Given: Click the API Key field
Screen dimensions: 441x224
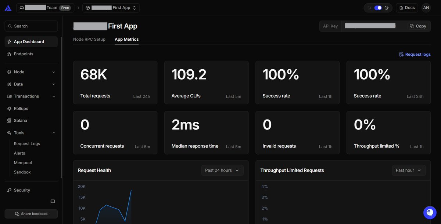Looking at the screenshot, I should [374, 26].
